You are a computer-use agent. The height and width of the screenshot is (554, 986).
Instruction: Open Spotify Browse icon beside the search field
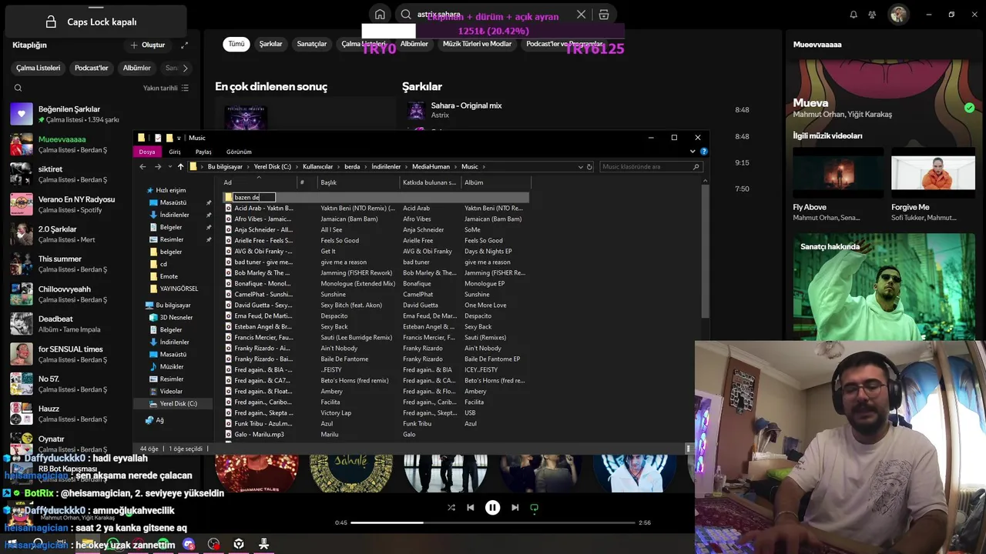(x=604, y=15)
